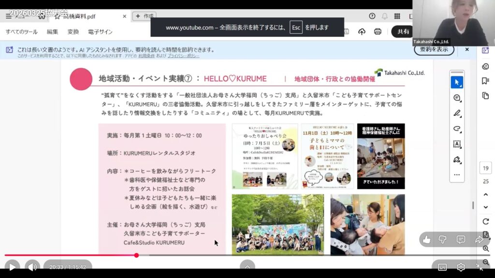The height and width of the screenshot is (278, 495).
Task: Toggle YouTube subtitles button
Action: pos(442,267)
